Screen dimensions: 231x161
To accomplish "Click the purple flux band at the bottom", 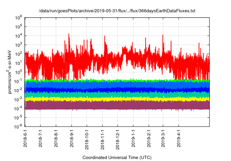I will [117, 105].
